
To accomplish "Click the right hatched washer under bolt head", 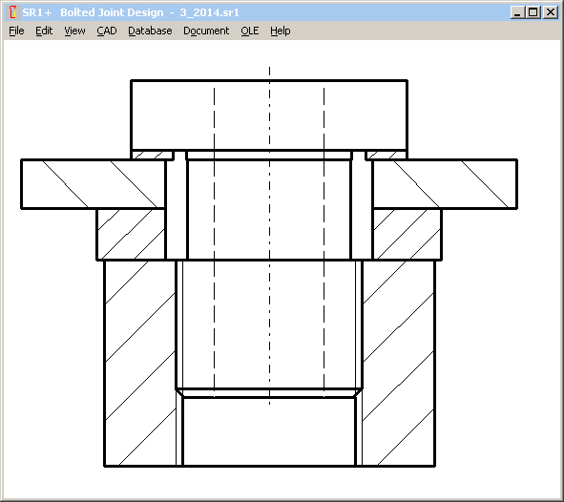I will point(386,155).
